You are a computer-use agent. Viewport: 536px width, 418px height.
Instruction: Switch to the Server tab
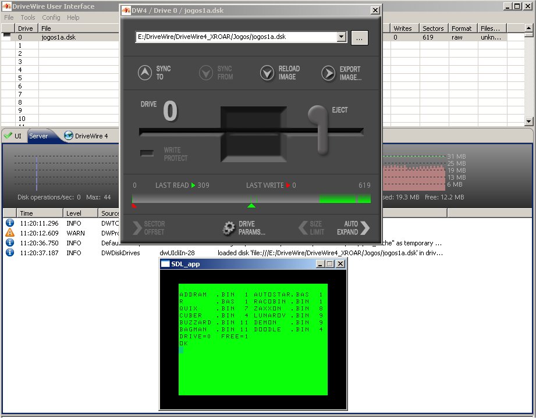[38, 136]
